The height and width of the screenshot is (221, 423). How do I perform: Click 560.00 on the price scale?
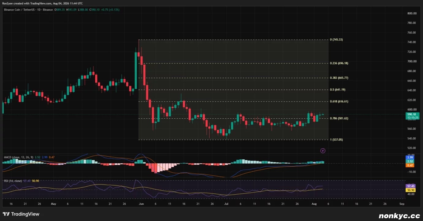[x=412, y=129]
